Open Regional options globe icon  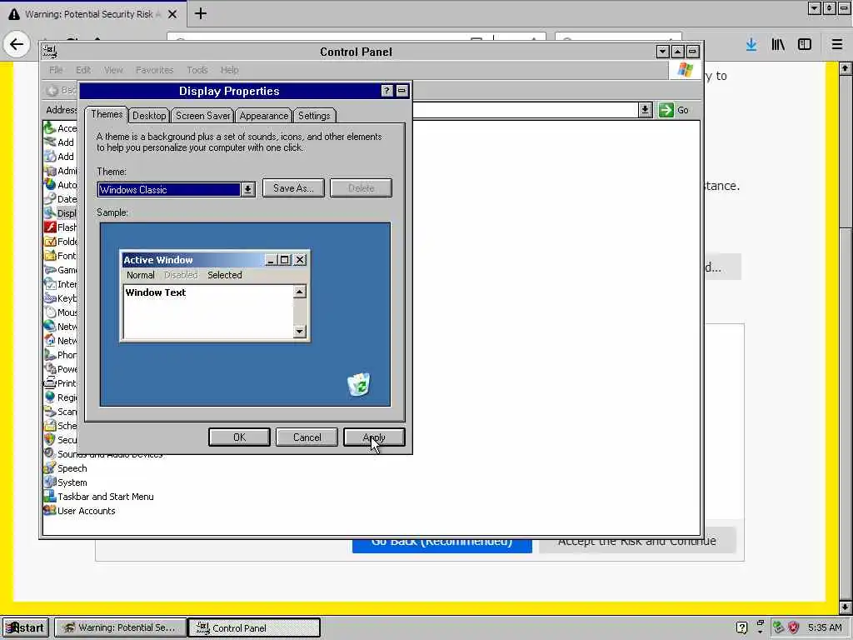pyautogui.click(x=50, y=397)
